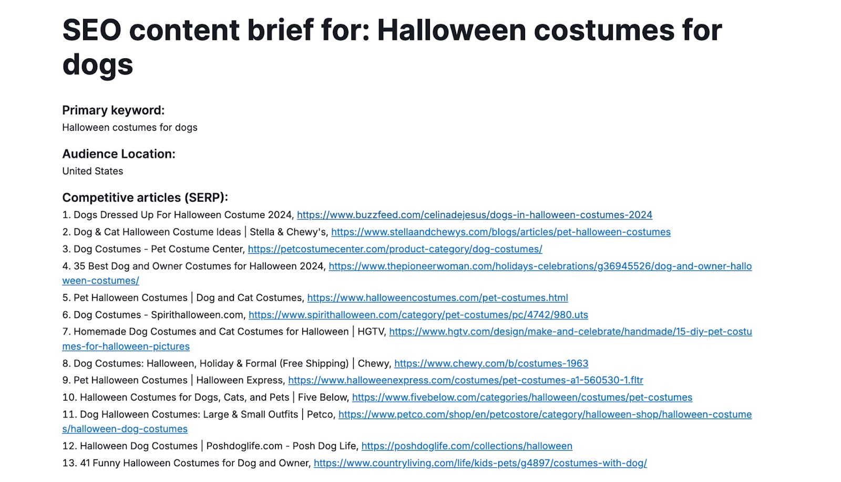Open the chewy.com costumes link
Screen dimensions: 841x482
pos(491,363)
